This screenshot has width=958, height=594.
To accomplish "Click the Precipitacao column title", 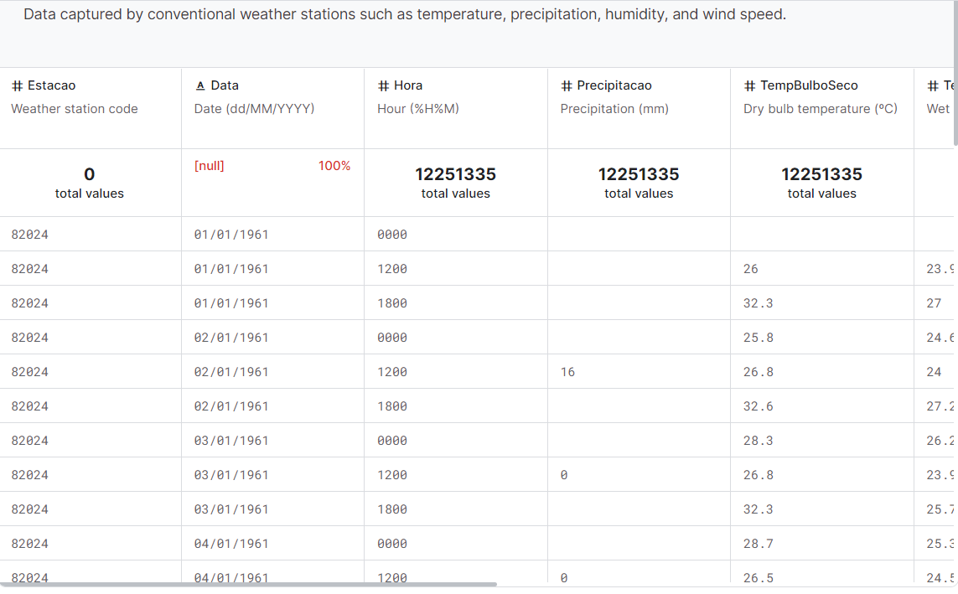I will coord(614,85).
